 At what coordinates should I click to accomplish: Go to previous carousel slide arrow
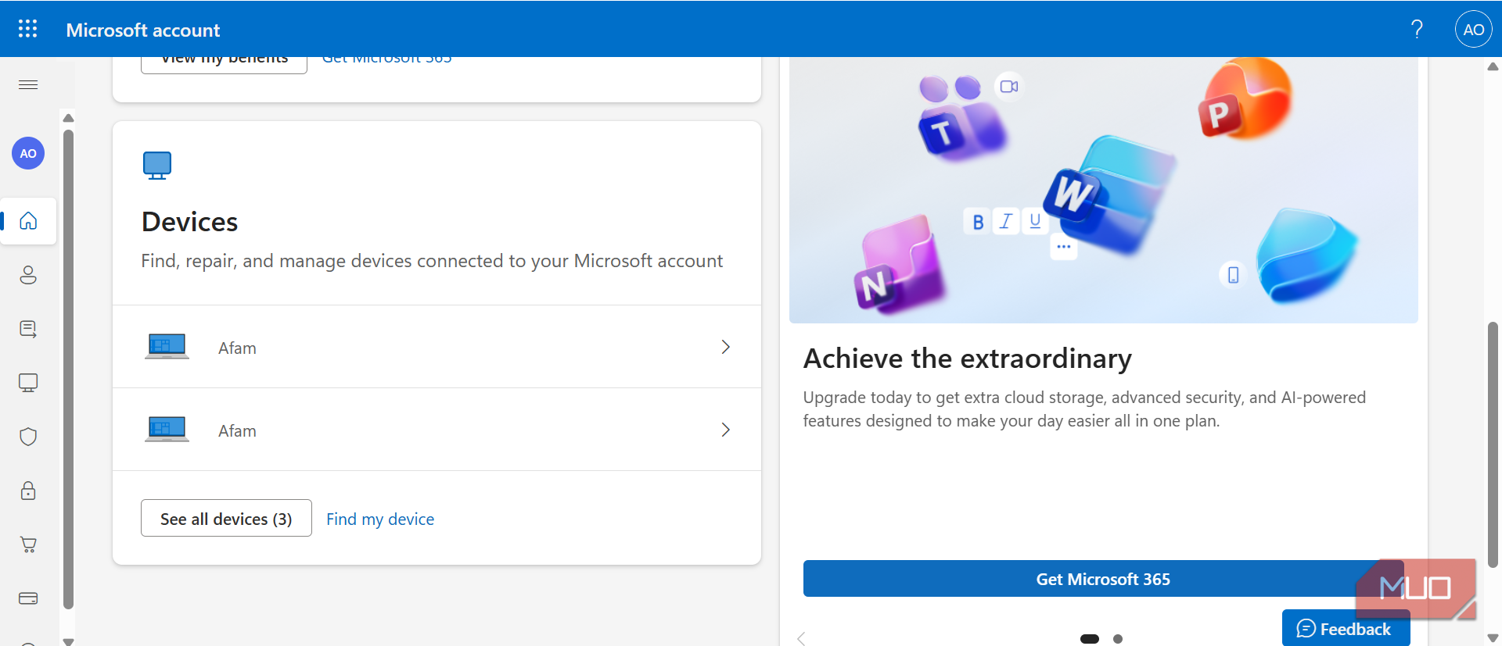click(x=801, y=639)
